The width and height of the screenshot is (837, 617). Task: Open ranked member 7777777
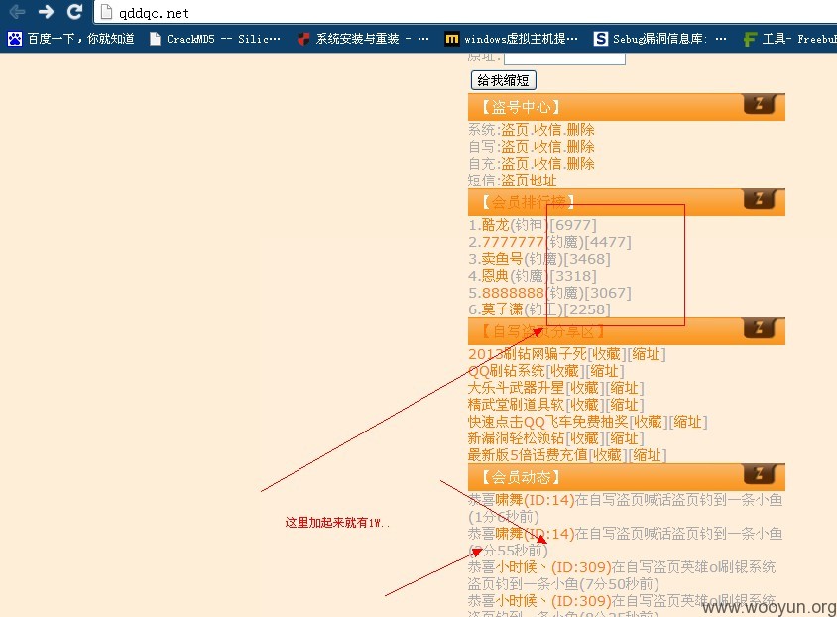click(513, 242)
